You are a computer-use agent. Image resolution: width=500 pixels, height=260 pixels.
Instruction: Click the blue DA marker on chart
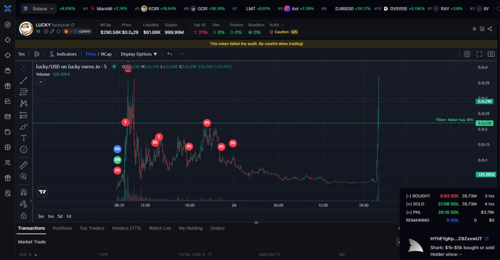point(117,149)
